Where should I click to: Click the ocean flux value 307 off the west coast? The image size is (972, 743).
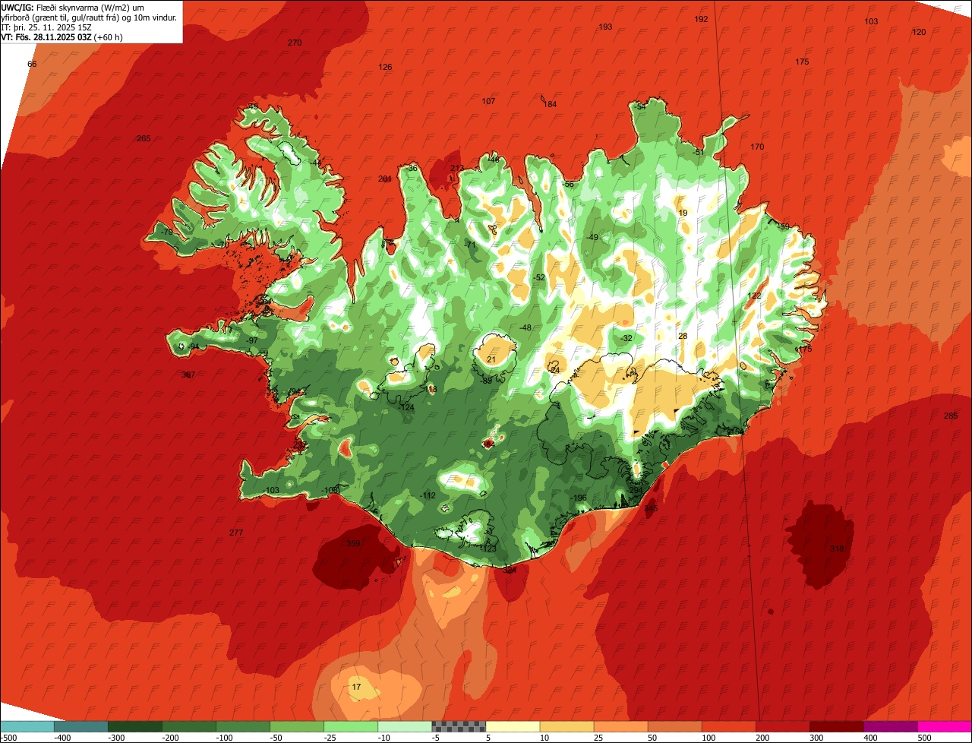point(188,375)
